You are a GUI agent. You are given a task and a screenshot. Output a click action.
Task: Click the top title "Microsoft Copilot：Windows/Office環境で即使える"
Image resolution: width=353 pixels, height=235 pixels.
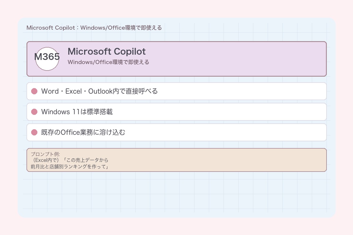pos(94,28)
